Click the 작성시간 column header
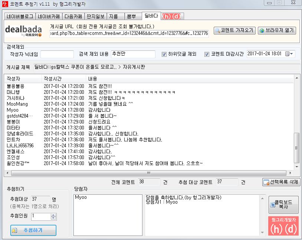 click(52, 79)
